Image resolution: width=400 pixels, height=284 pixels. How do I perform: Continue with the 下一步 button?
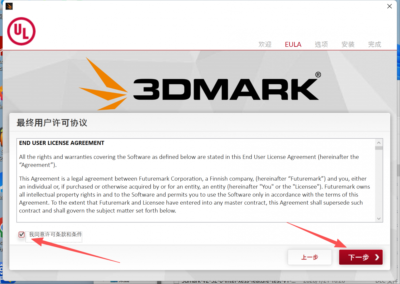click(361, 257)
